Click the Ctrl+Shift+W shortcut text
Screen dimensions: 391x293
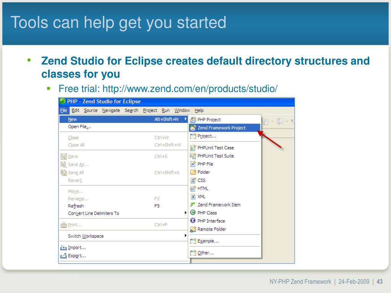[168, 145]
